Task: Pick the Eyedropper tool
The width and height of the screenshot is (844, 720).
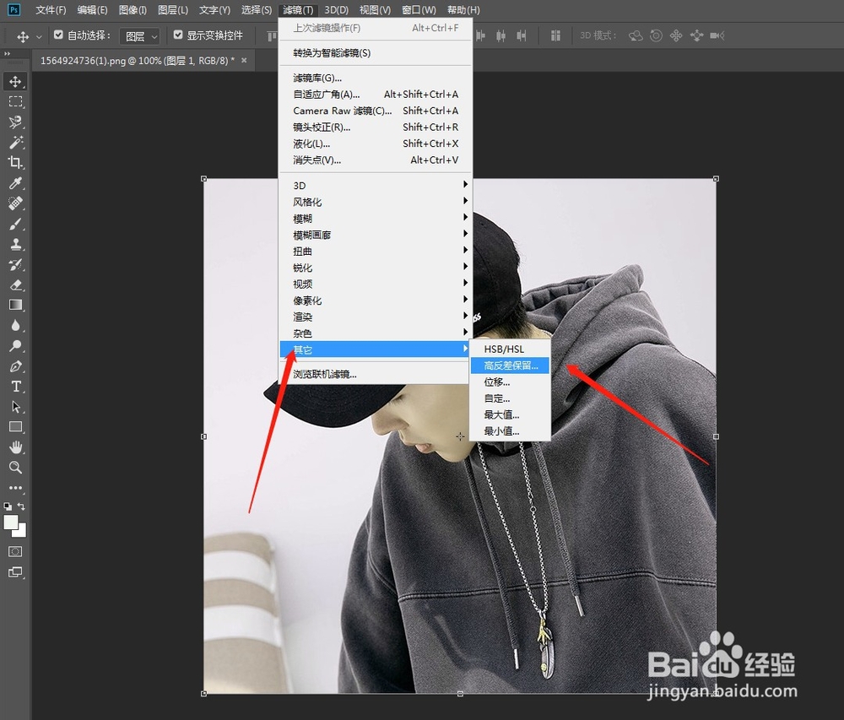Action: 15,183
